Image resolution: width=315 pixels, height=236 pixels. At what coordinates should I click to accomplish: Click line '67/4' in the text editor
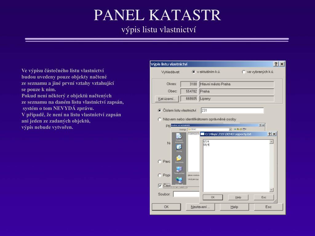(206, 141)
